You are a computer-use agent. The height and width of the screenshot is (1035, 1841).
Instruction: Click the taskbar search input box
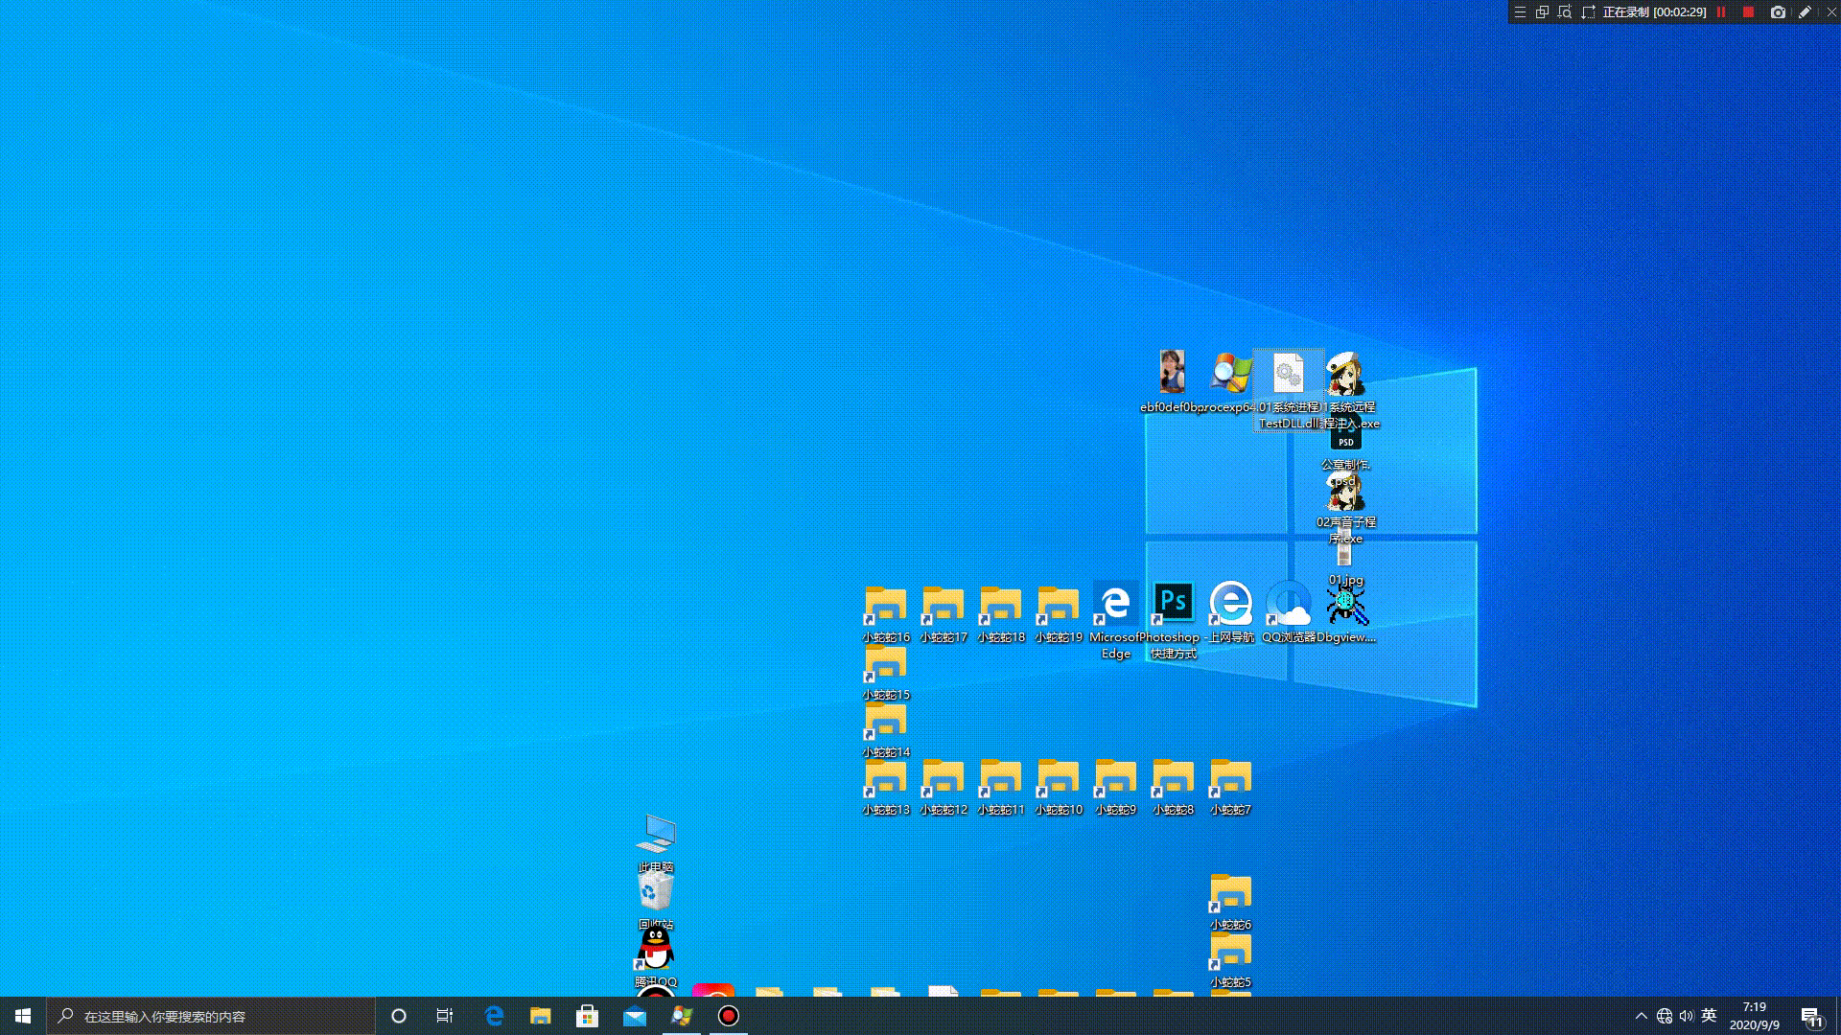click(211, 1016)
